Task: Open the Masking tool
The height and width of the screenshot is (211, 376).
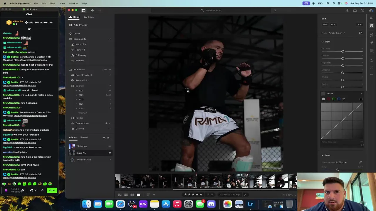Action: tap(372, 50)
